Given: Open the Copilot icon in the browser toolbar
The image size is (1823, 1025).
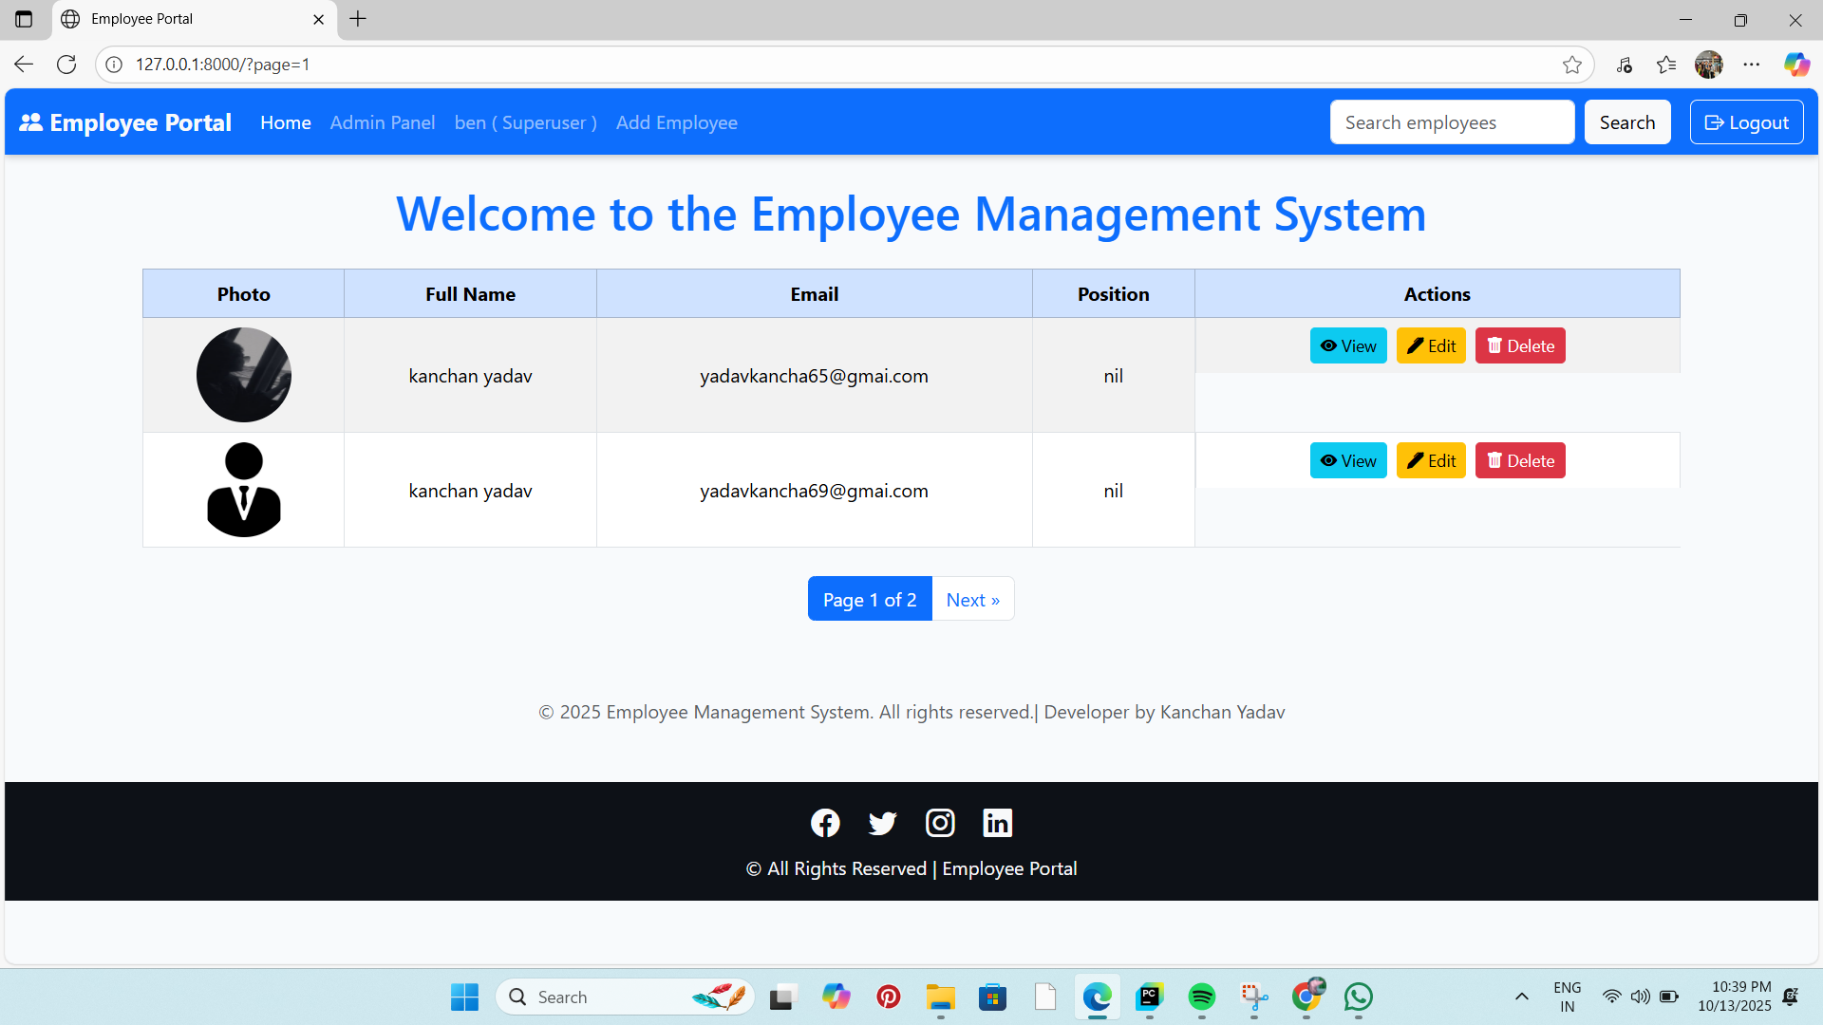Looking at the screenshot, I should tap(1795, 64).
